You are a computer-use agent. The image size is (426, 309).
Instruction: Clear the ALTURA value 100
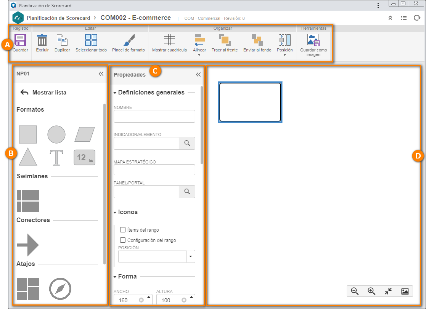click(184, 300)
